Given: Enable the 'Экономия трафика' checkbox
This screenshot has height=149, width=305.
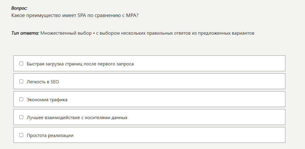Looking at the screenshot, I should coord(21,99).
